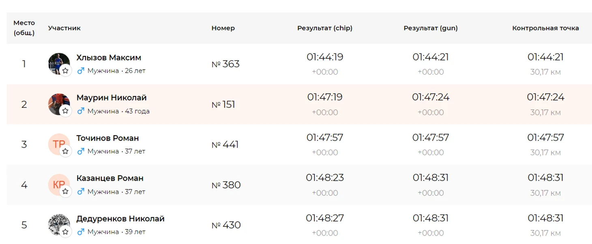The image size is (592, 244).
Task: Mark Точинов Роман as favorite
Action: 65,151
